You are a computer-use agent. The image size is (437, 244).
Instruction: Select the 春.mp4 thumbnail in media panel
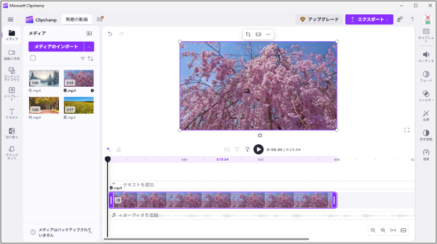[x=79, y=78]
